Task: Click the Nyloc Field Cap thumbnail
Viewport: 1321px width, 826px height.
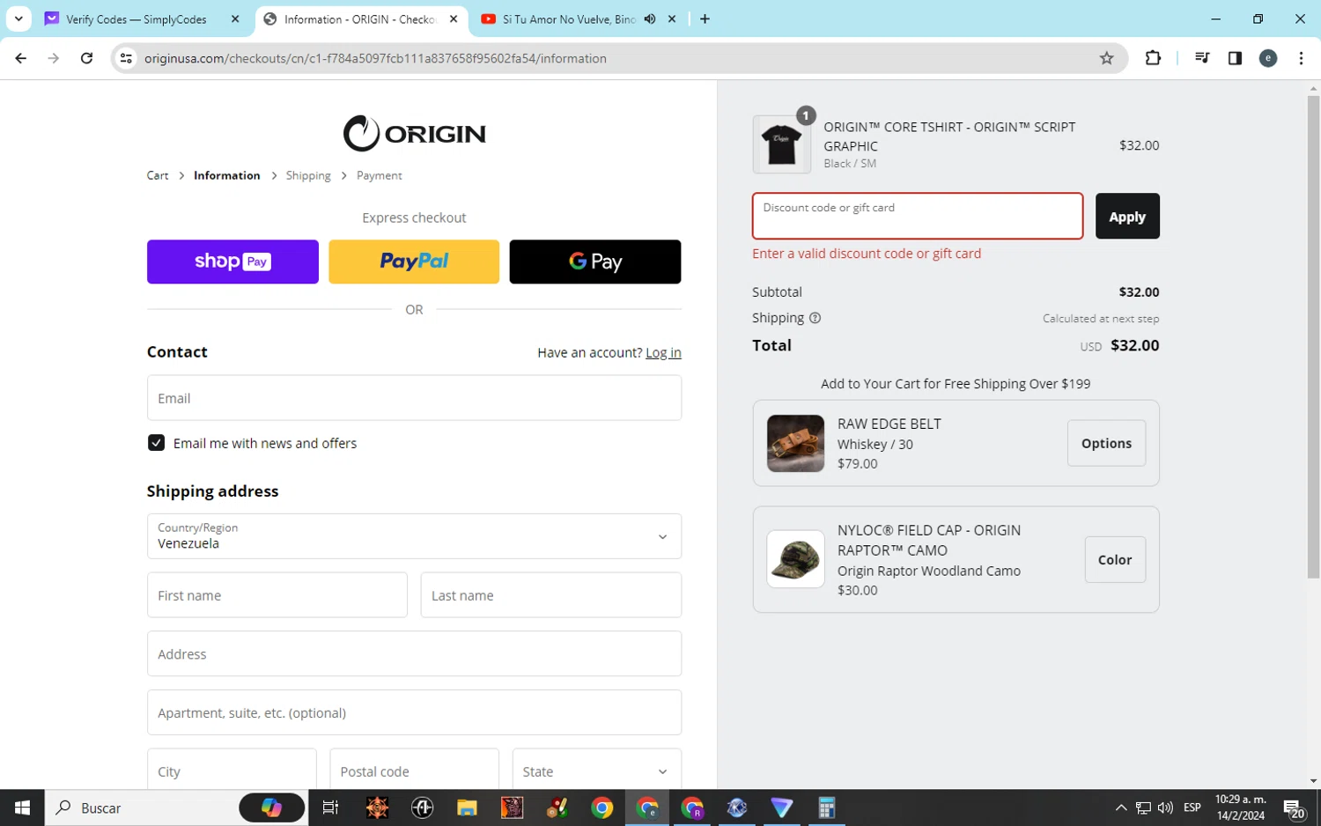Action: (x=795, y=559)
